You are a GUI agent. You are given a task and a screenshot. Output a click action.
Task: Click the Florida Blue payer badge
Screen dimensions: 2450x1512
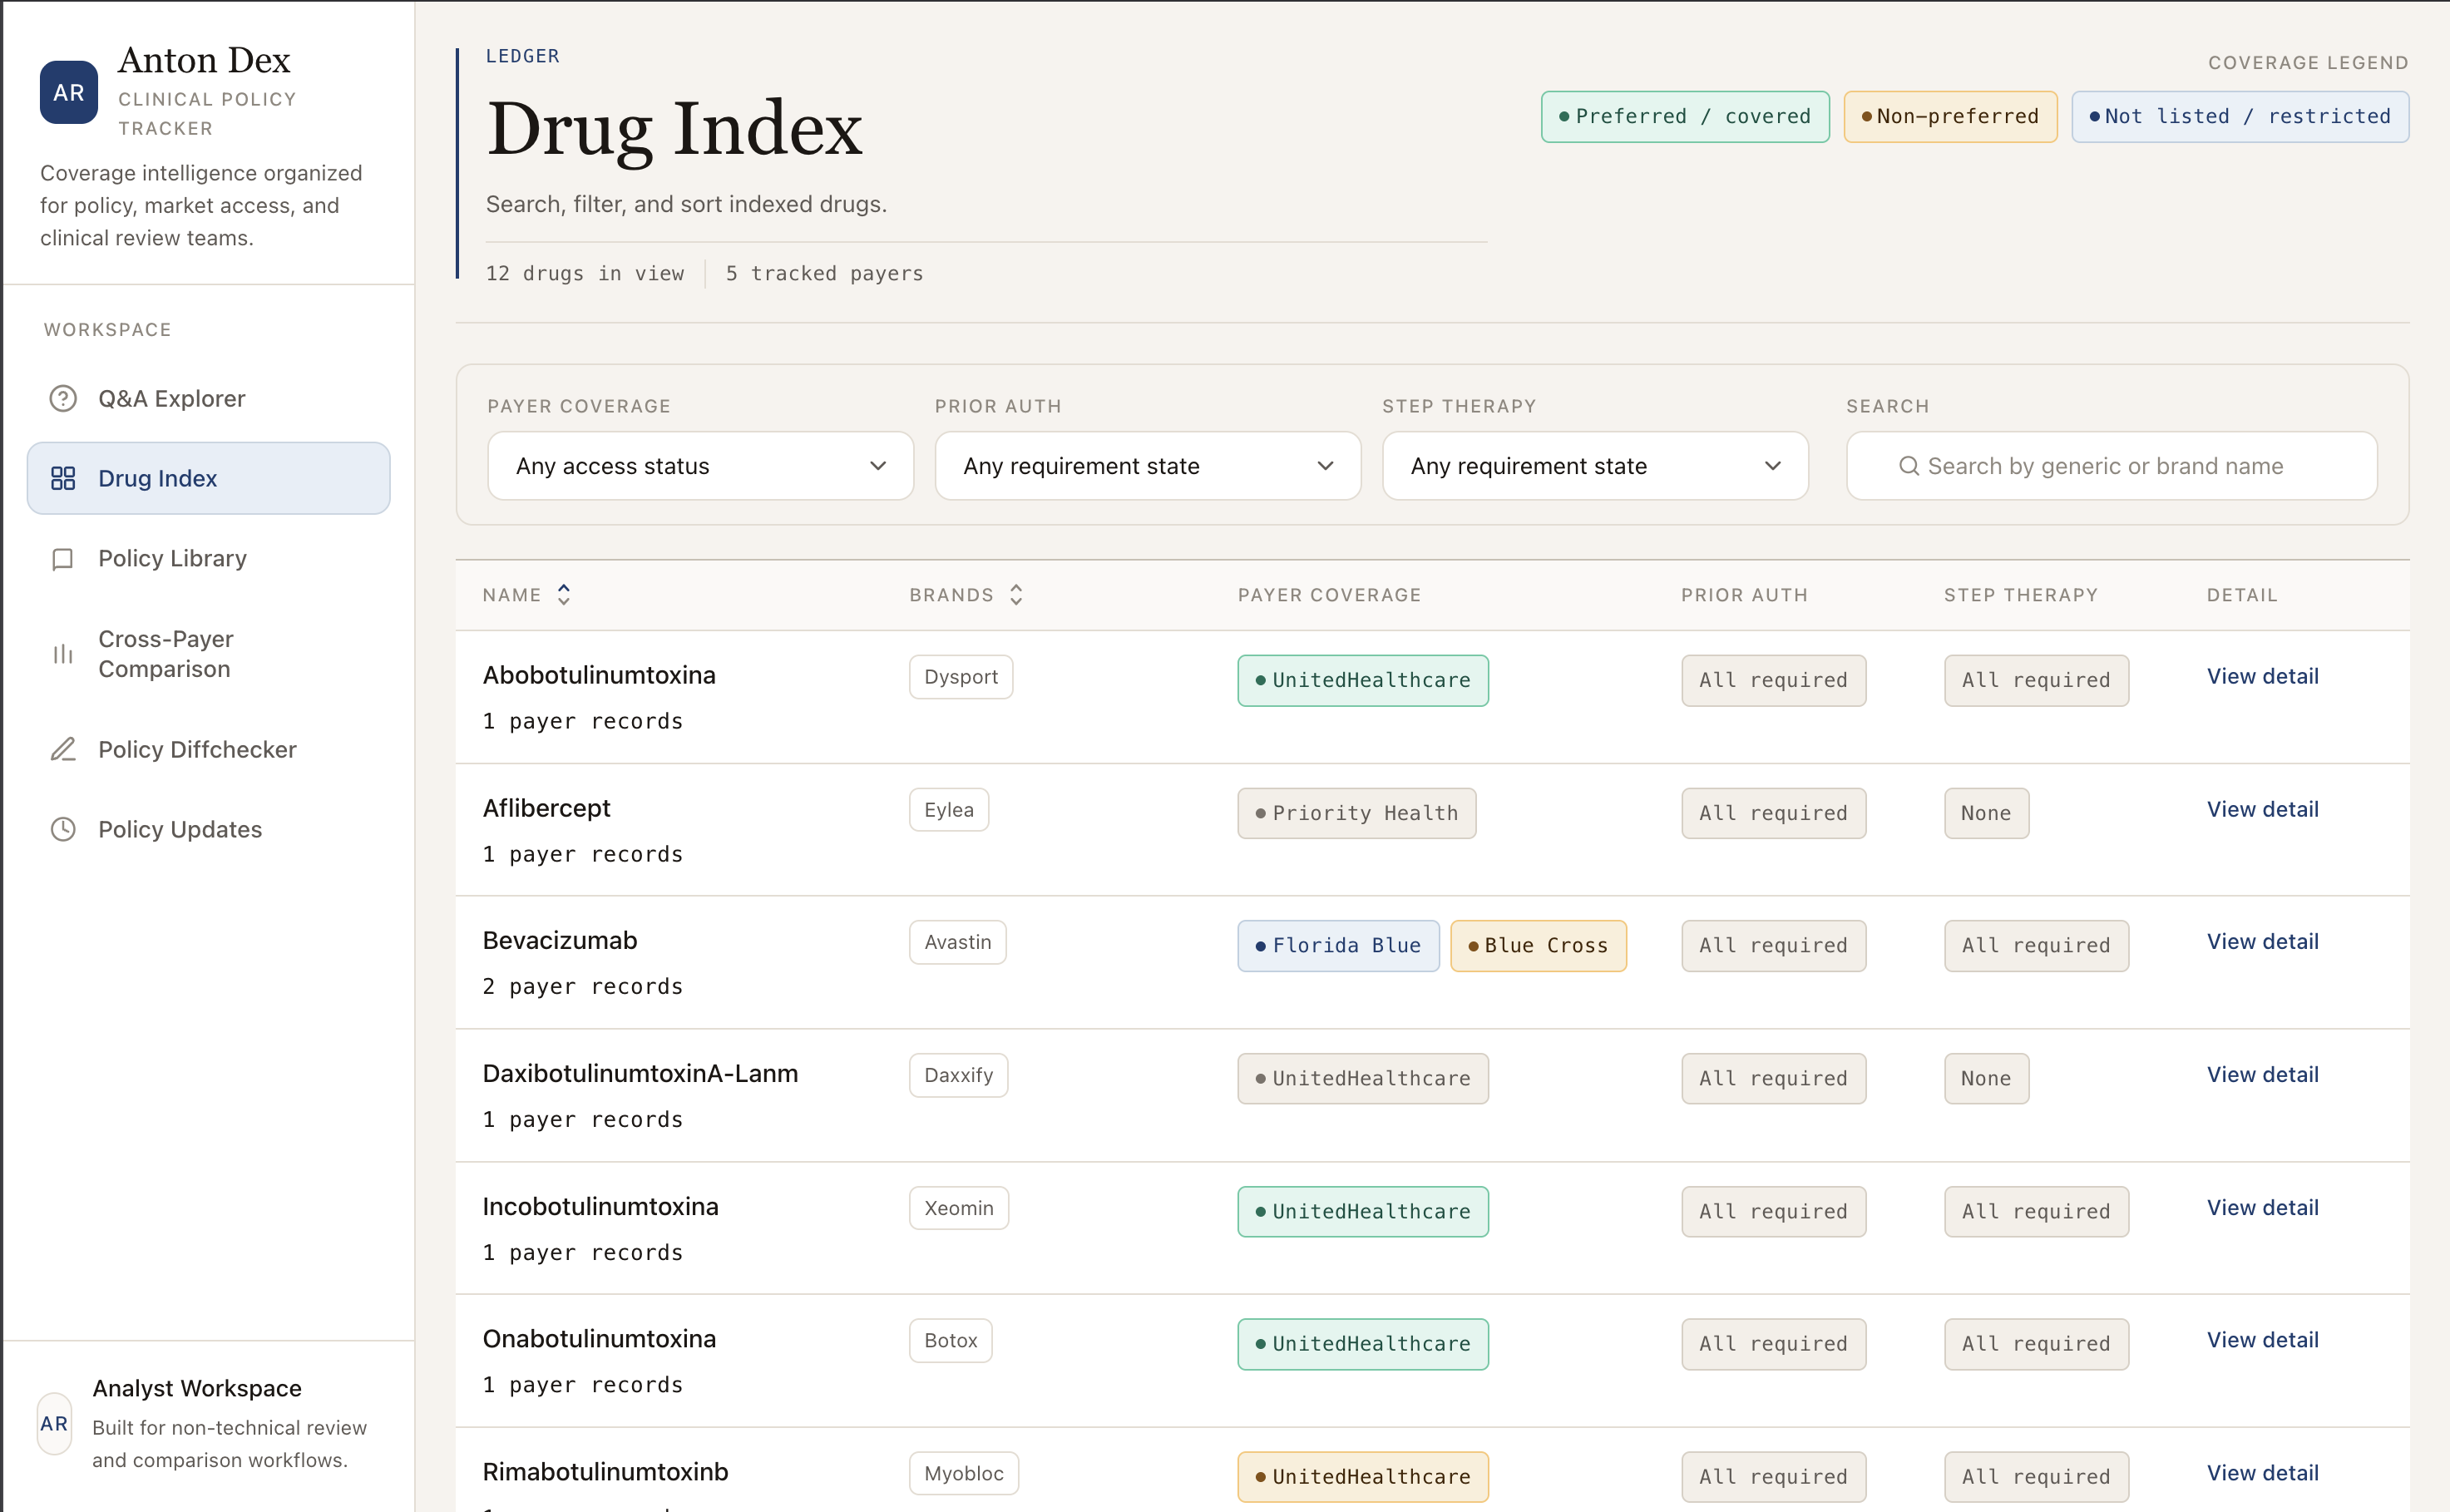click(1338, 945)
